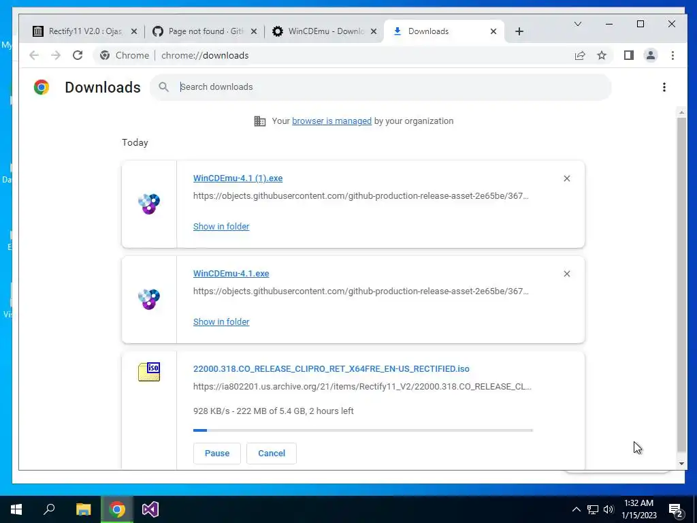Open Visual Studio from taskbar
This screenshot has height=523, width=697.
(x=150, y=509)
